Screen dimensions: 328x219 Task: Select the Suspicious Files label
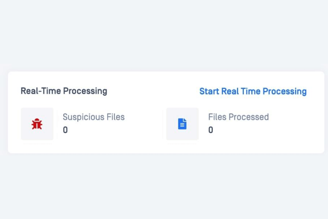[x=94, y=117]
